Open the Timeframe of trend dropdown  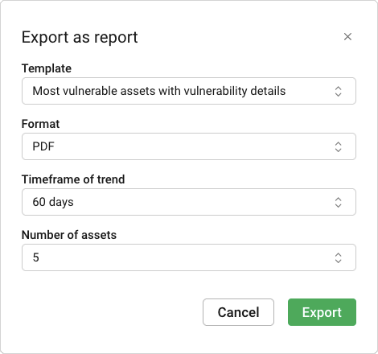coord(189,202)
